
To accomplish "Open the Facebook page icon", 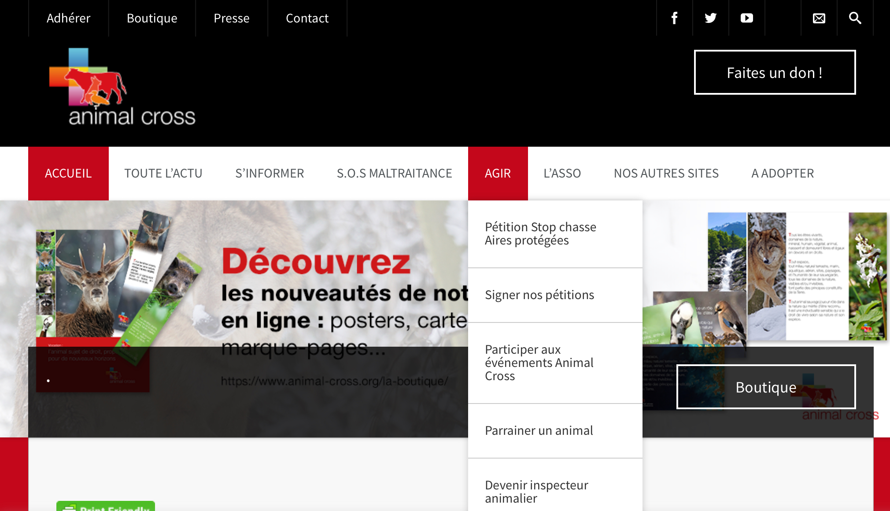I will [674, 18].
